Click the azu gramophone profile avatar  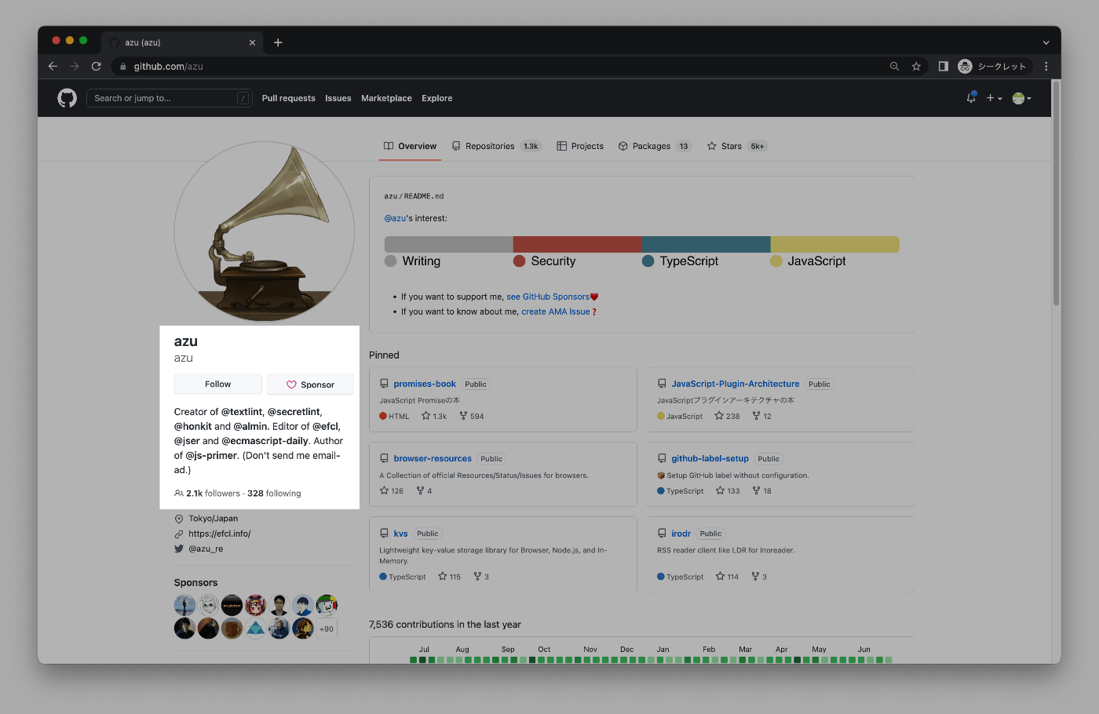pos(265,231)
